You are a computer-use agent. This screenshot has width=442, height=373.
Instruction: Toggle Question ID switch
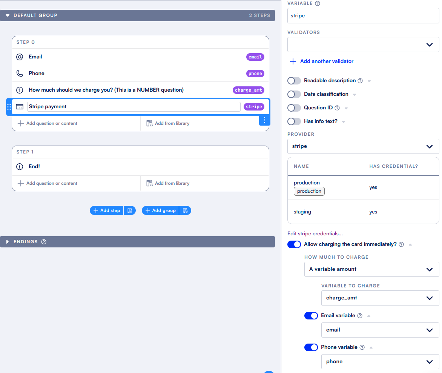click(x=294, y=108)
